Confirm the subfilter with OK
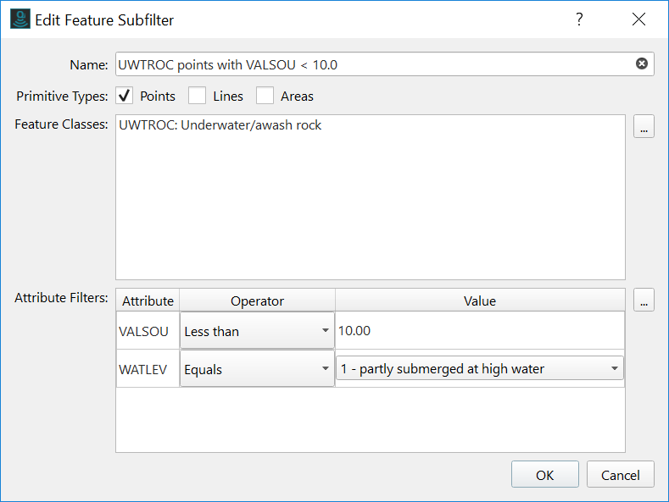This screenshot has height=502, width=669. pos(544,475)
